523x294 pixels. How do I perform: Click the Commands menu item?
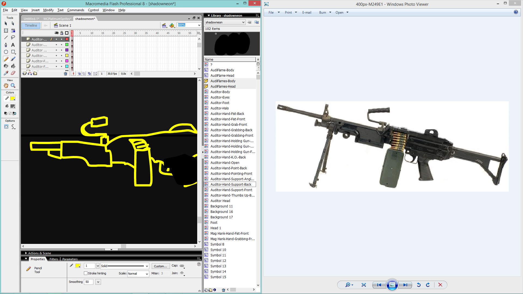click(75, 10)
